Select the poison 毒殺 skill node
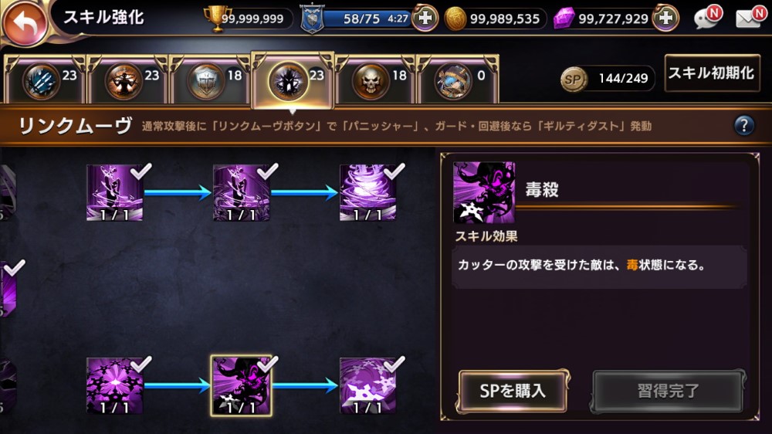Screen dimensions: 772x434 click(x=241, y=386)
